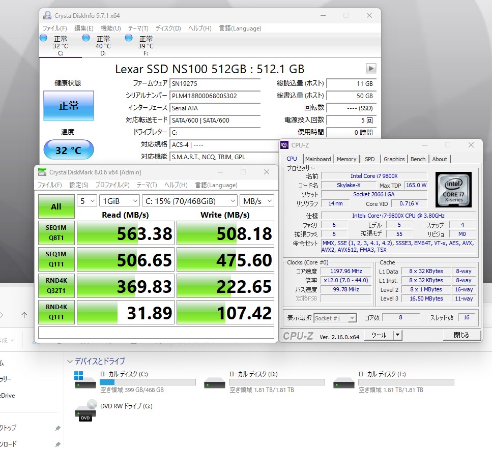Click the Lexar SSD NS100 512GB disk title
The height and width of the screenshot is (449, 492).
(x=210, y=69)
